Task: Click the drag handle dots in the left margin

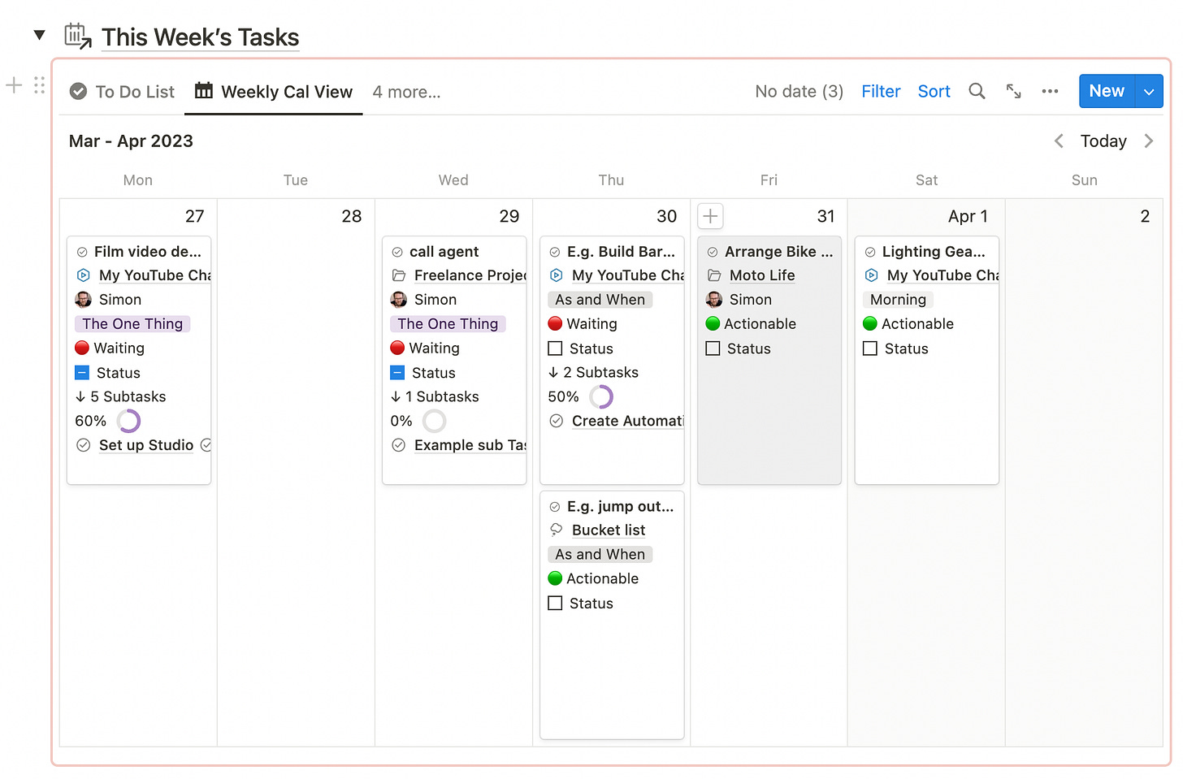Action: 38,84
